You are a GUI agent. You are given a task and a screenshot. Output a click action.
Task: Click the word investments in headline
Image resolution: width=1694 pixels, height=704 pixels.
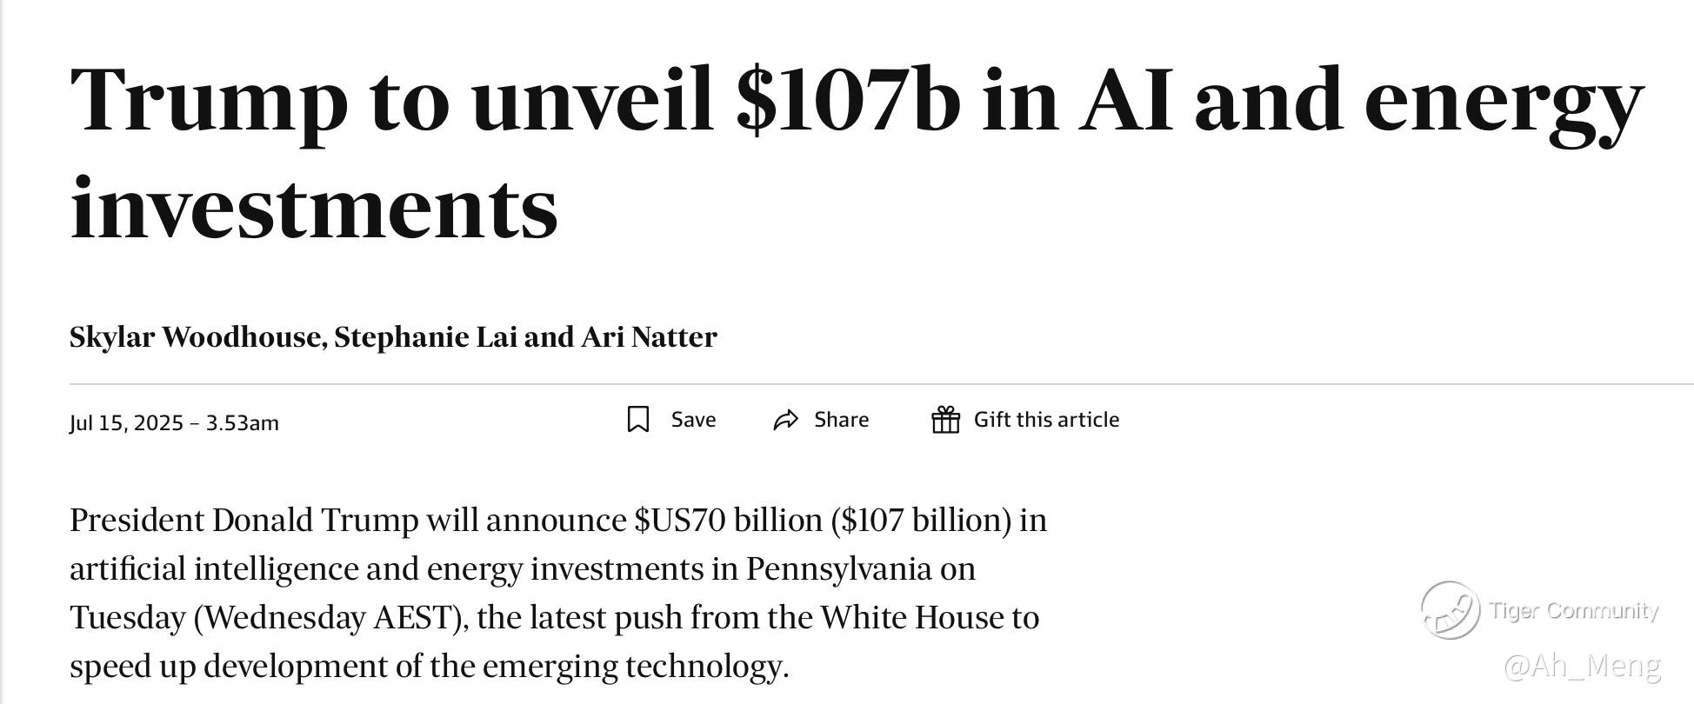[x=314, y=206]
